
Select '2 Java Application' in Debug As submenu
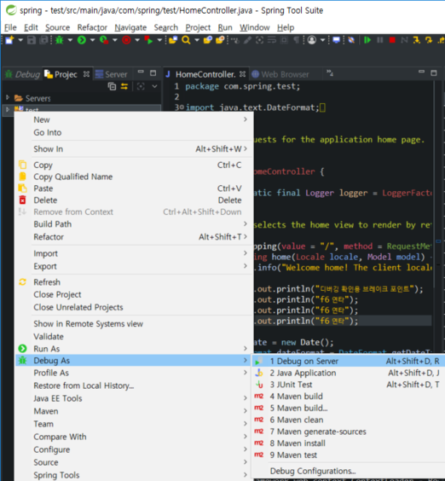click(x=348, y=373)
